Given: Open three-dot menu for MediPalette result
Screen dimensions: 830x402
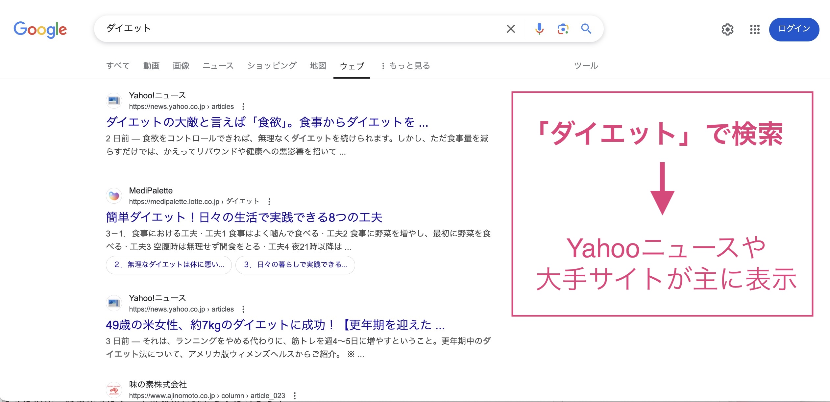Looking at the screenshot, I should 269,201.
